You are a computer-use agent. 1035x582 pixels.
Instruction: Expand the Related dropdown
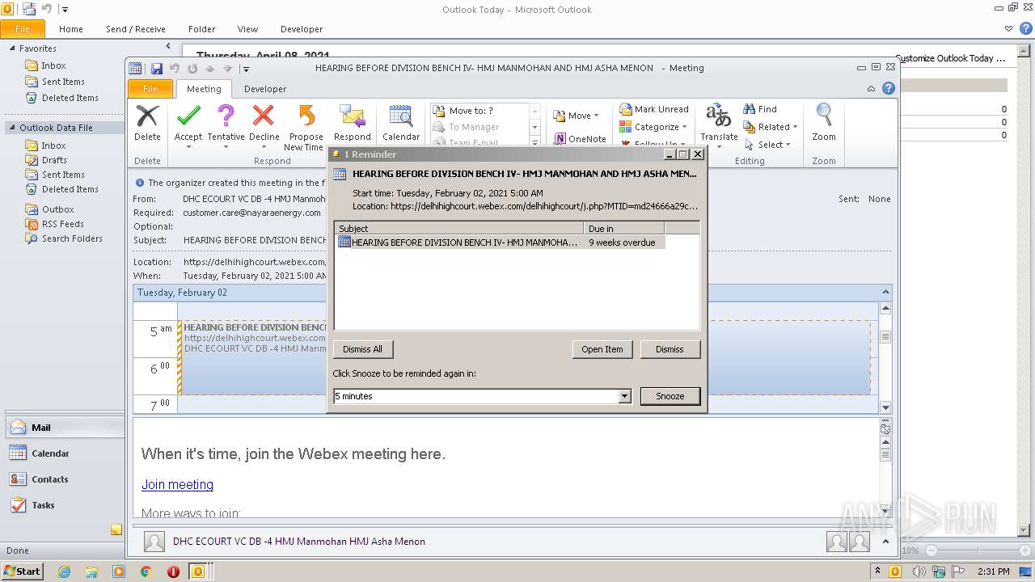pyautogui.click(x=795, y=127)
